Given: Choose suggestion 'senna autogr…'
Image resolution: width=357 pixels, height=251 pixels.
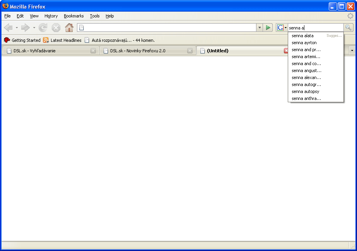Looking at the screenshot, I should 316,84.
